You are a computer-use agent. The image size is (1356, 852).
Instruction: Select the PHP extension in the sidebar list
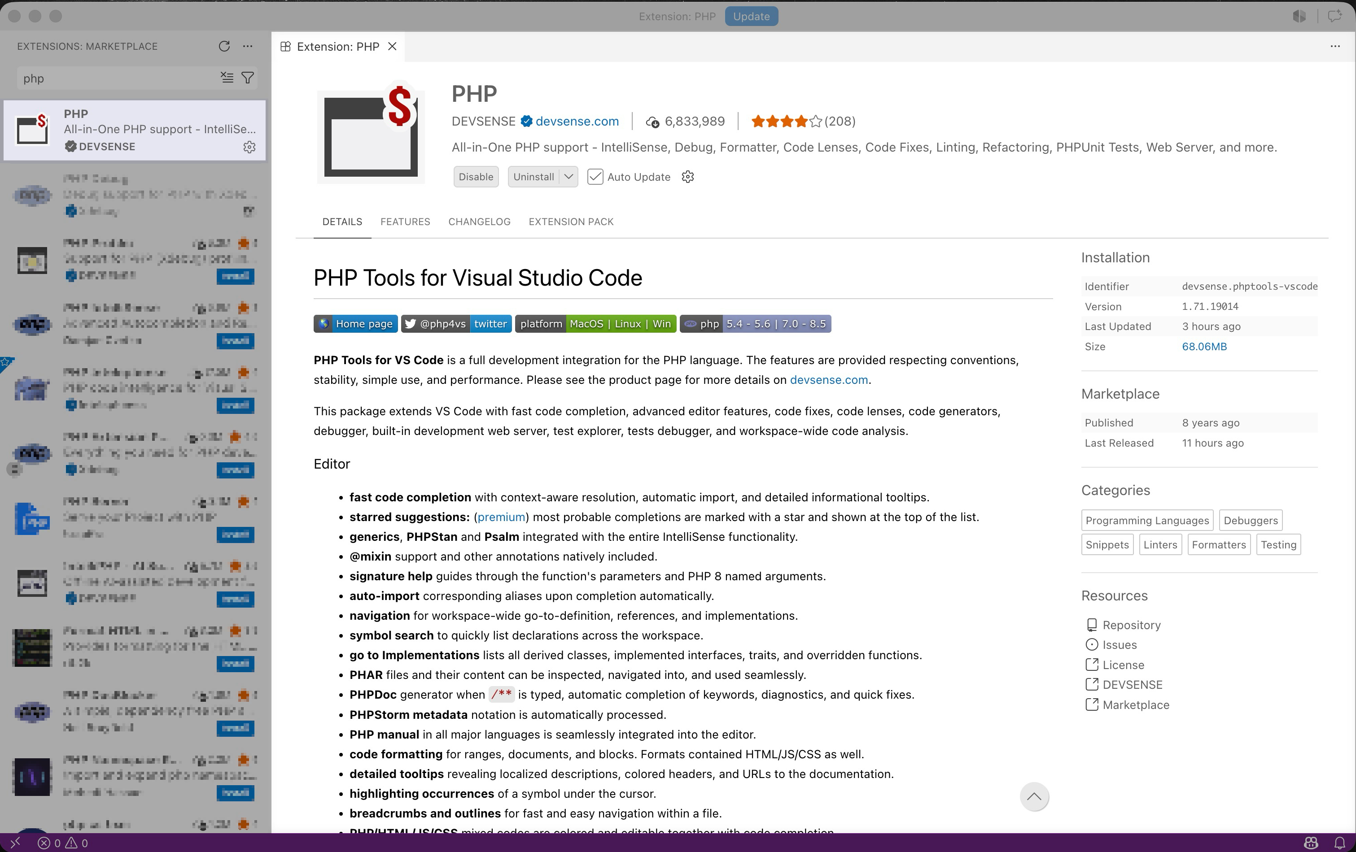tap(135, 130)
